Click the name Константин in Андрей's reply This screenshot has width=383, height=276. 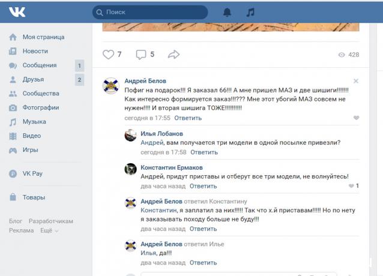click(x=158, y=211)
